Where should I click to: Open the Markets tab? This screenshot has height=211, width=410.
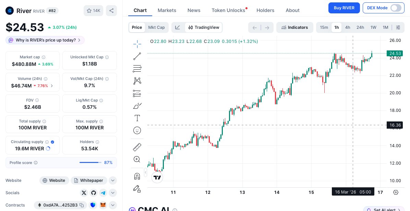point(167,10)
